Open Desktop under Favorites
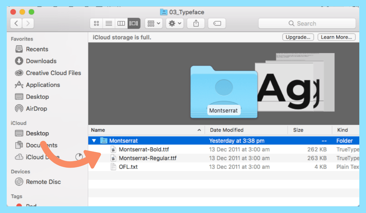This screenshot has width=366, height=213. coord(32,96)
